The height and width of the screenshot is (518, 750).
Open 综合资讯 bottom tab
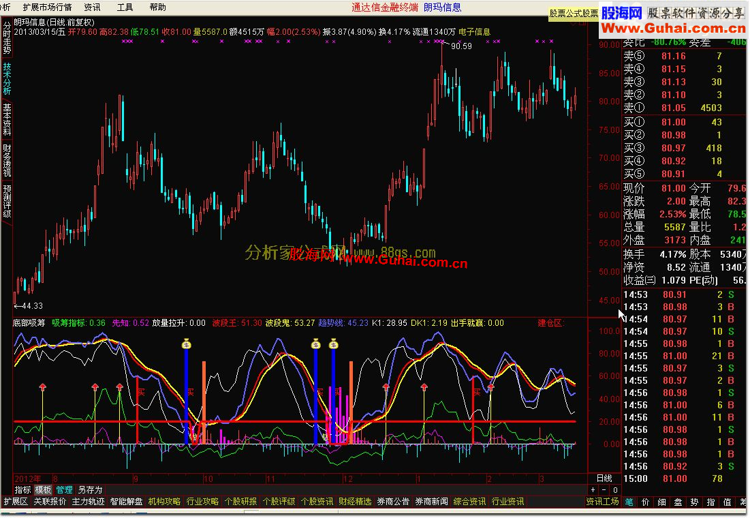pos(469,501)
